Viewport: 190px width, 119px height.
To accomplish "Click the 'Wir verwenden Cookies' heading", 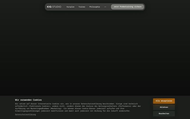I will tap(28, 100).
